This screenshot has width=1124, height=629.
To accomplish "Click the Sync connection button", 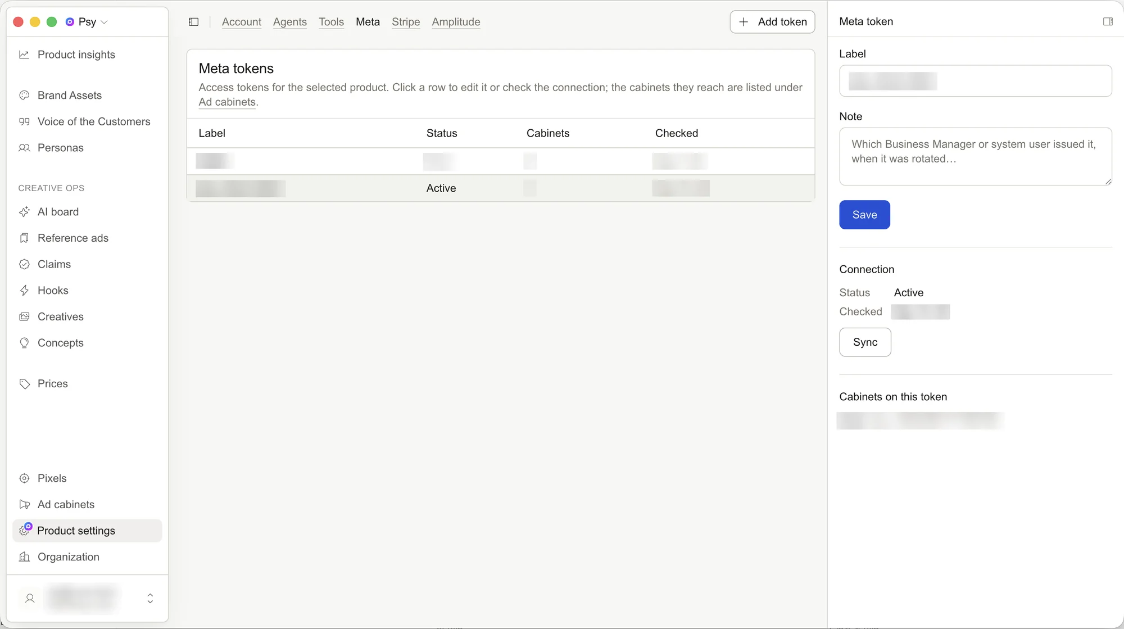I will 865,342.
